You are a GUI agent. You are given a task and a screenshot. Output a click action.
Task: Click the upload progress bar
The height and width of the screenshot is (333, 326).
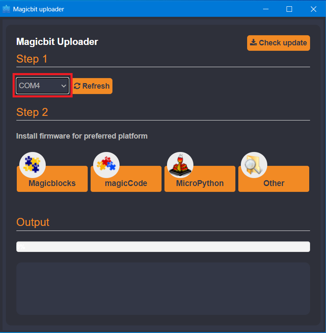click(163, 246)
